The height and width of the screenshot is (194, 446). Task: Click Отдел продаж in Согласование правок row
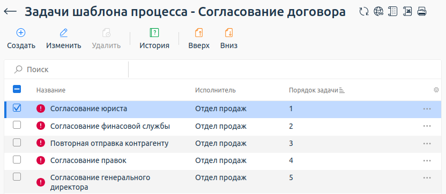pos(221,160)
